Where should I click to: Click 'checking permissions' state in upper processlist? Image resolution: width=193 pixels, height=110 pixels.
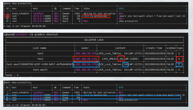pyautogui.click(x=95, y=16)
